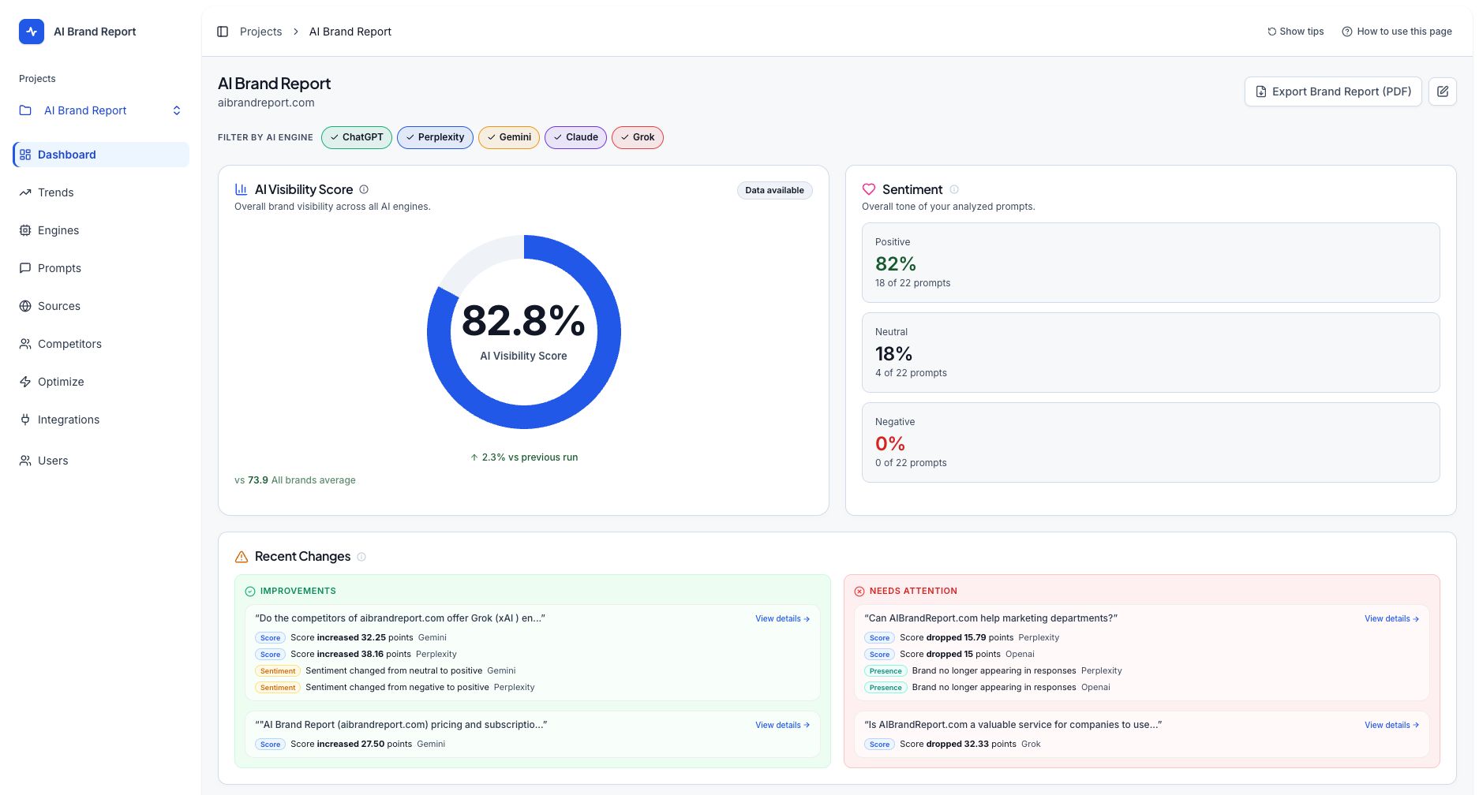The height and width of the screenshot is (795, 1479).
Task: View details for Grok competitors prompt
Action: pos(782,619)
